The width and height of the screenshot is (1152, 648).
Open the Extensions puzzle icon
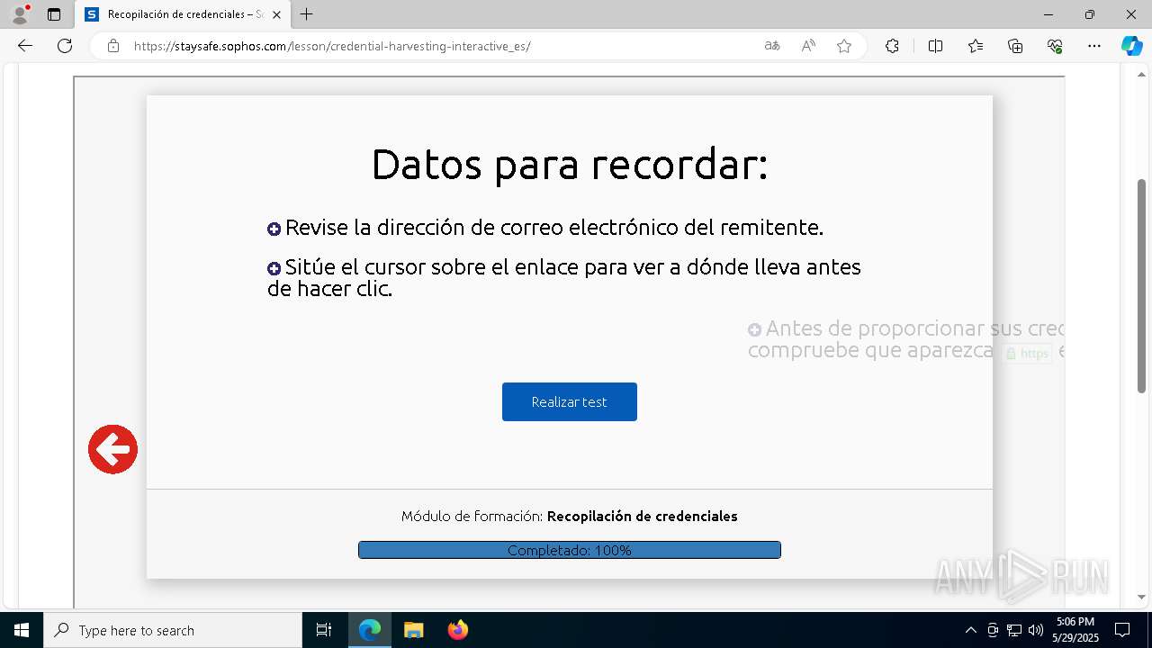pyautogui.click(x=892, y=46)
